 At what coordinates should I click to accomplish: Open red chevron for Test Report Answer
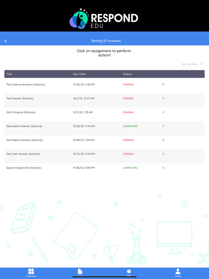(x=163, y=140)
